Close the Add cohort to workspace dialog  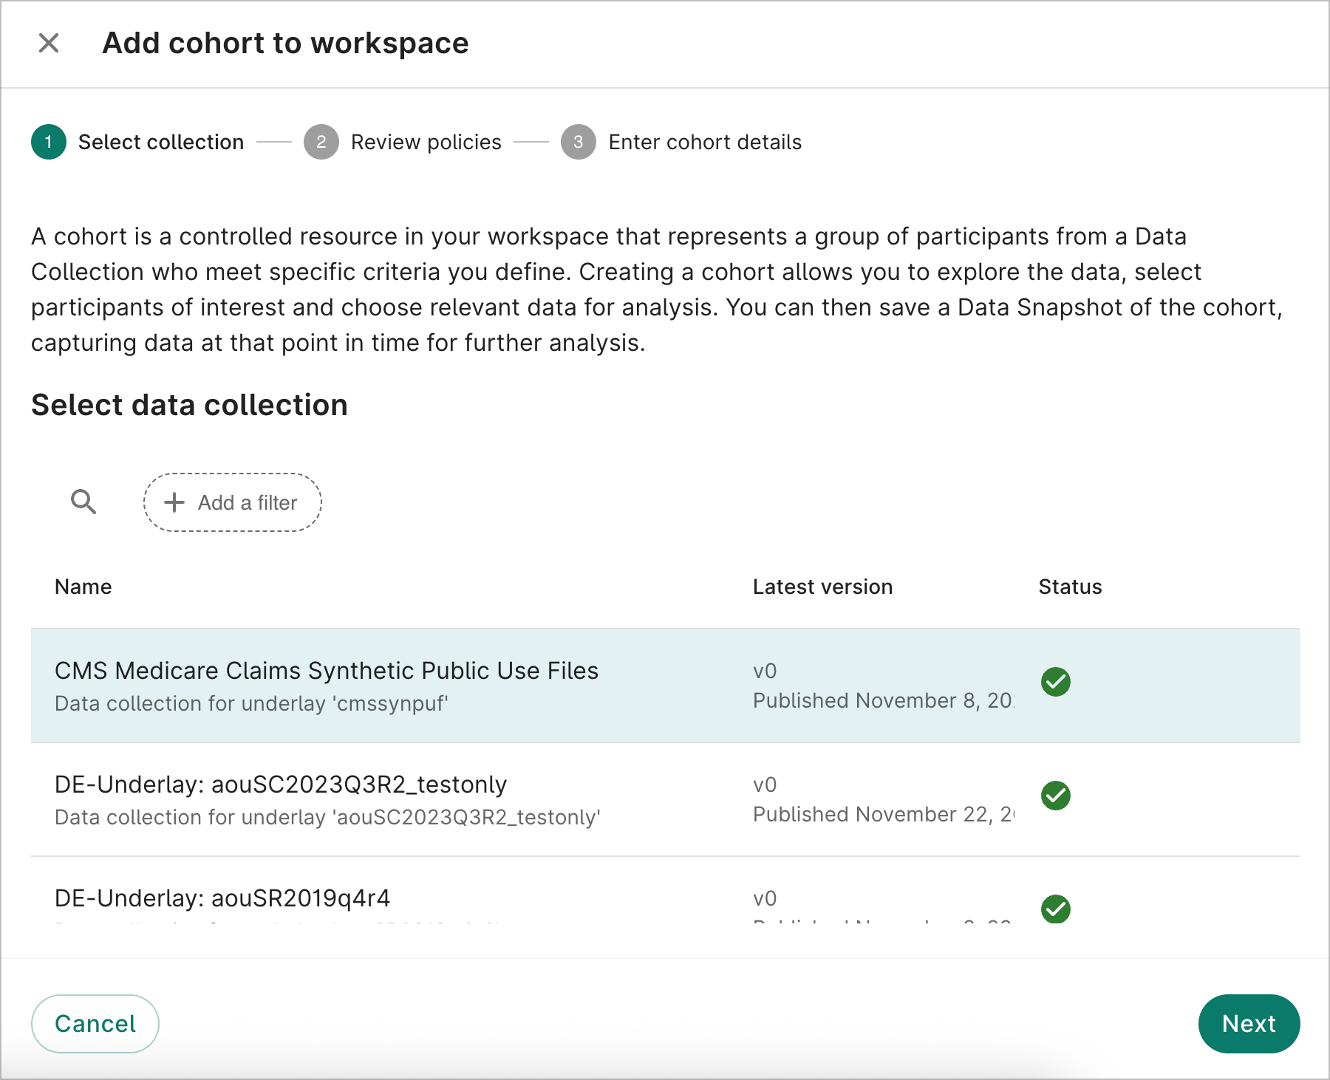(x=49, y=43)
